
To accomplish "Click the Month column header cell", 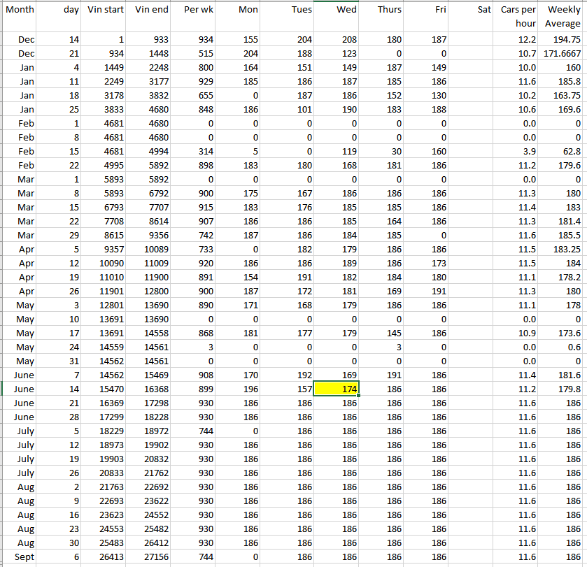I will 19,10.
